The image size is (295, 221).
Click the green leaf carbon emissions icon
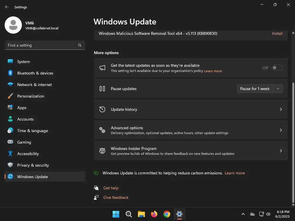[96, 173]
